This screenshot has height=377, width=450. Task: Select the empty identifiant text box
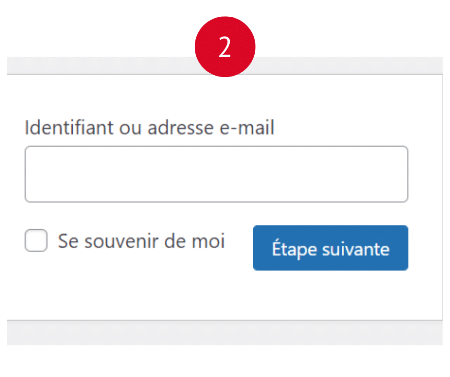click(x=216, y=174)
